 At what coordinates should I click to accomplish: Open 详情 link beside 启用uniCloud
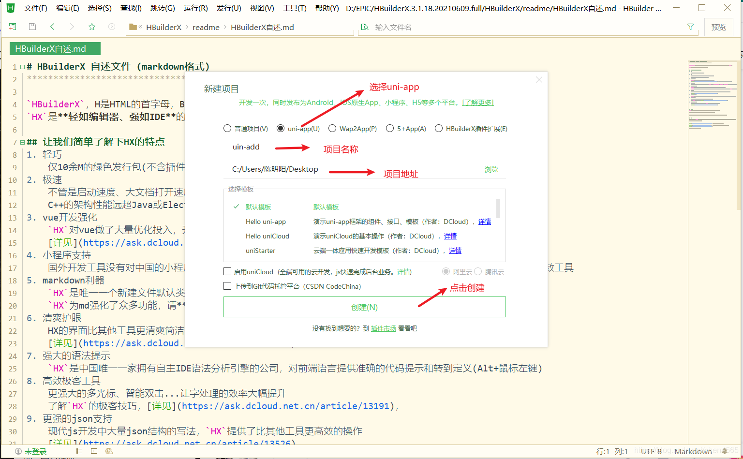click(404, 272)
